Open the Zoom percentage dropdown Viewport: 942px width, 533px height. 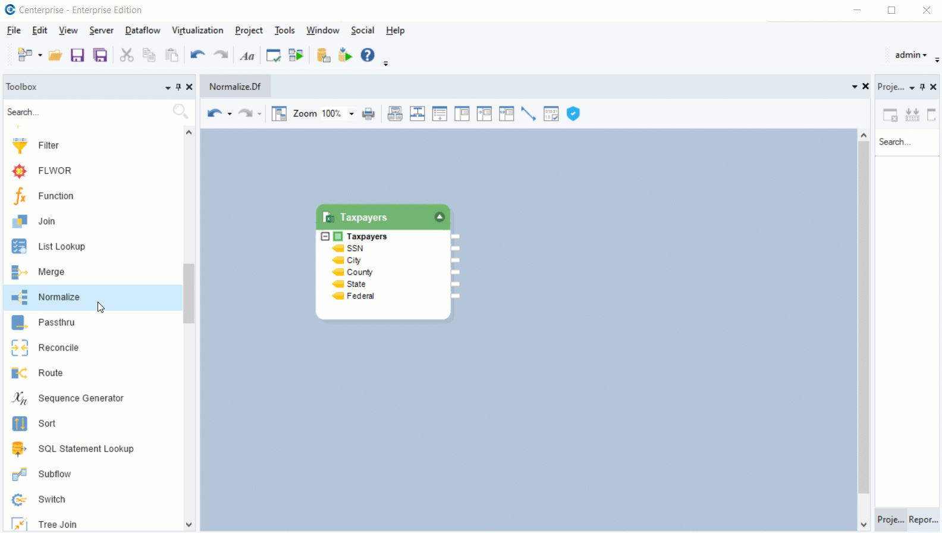coord(351,114)
